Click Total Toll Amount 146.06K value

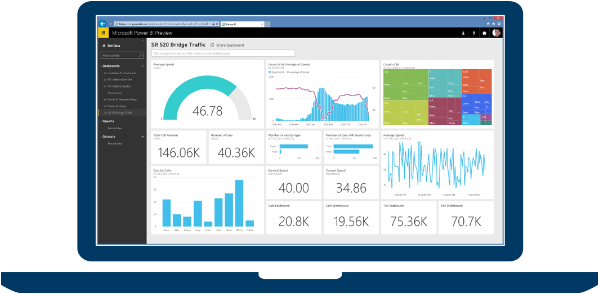178,152
